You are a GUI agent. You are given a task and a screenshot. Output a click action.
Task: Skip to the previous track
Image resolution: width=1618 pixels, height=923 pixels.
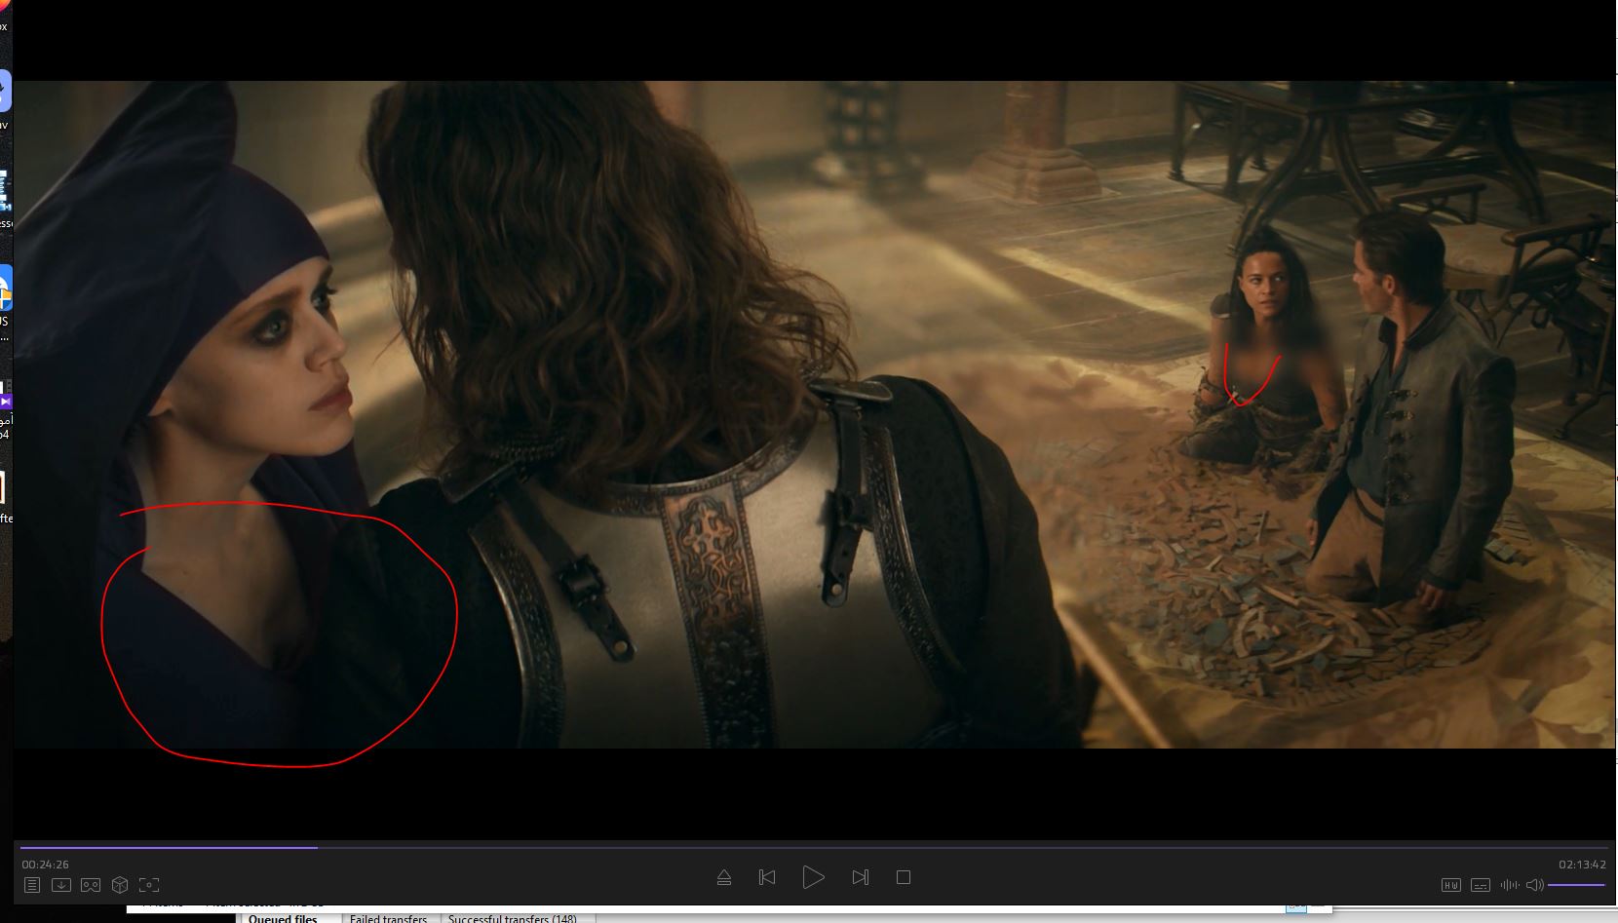point(767,877)
